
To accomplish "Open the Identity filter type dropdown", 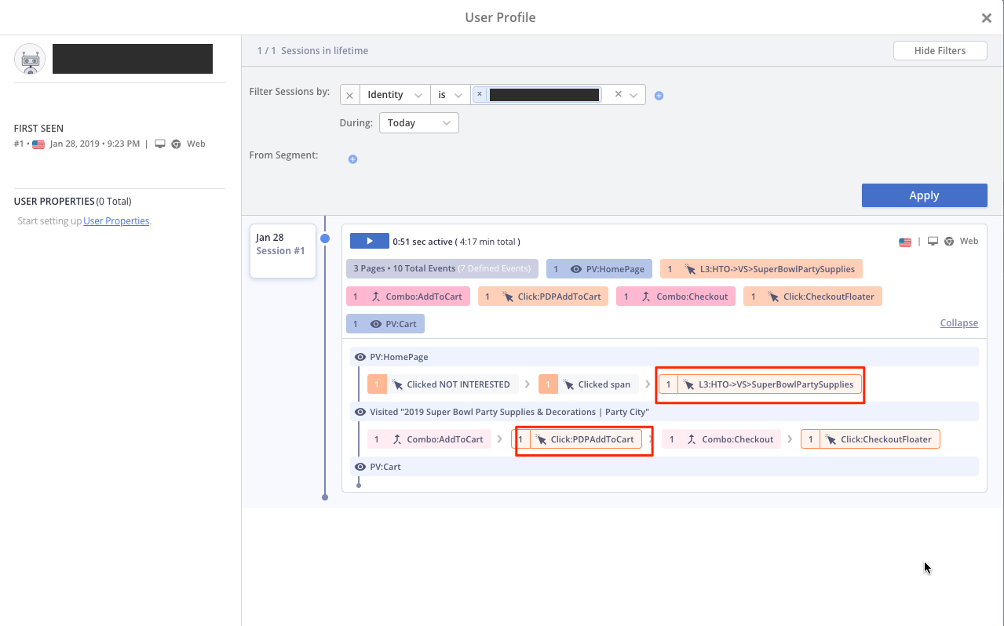I will click(x=394, y=94).
